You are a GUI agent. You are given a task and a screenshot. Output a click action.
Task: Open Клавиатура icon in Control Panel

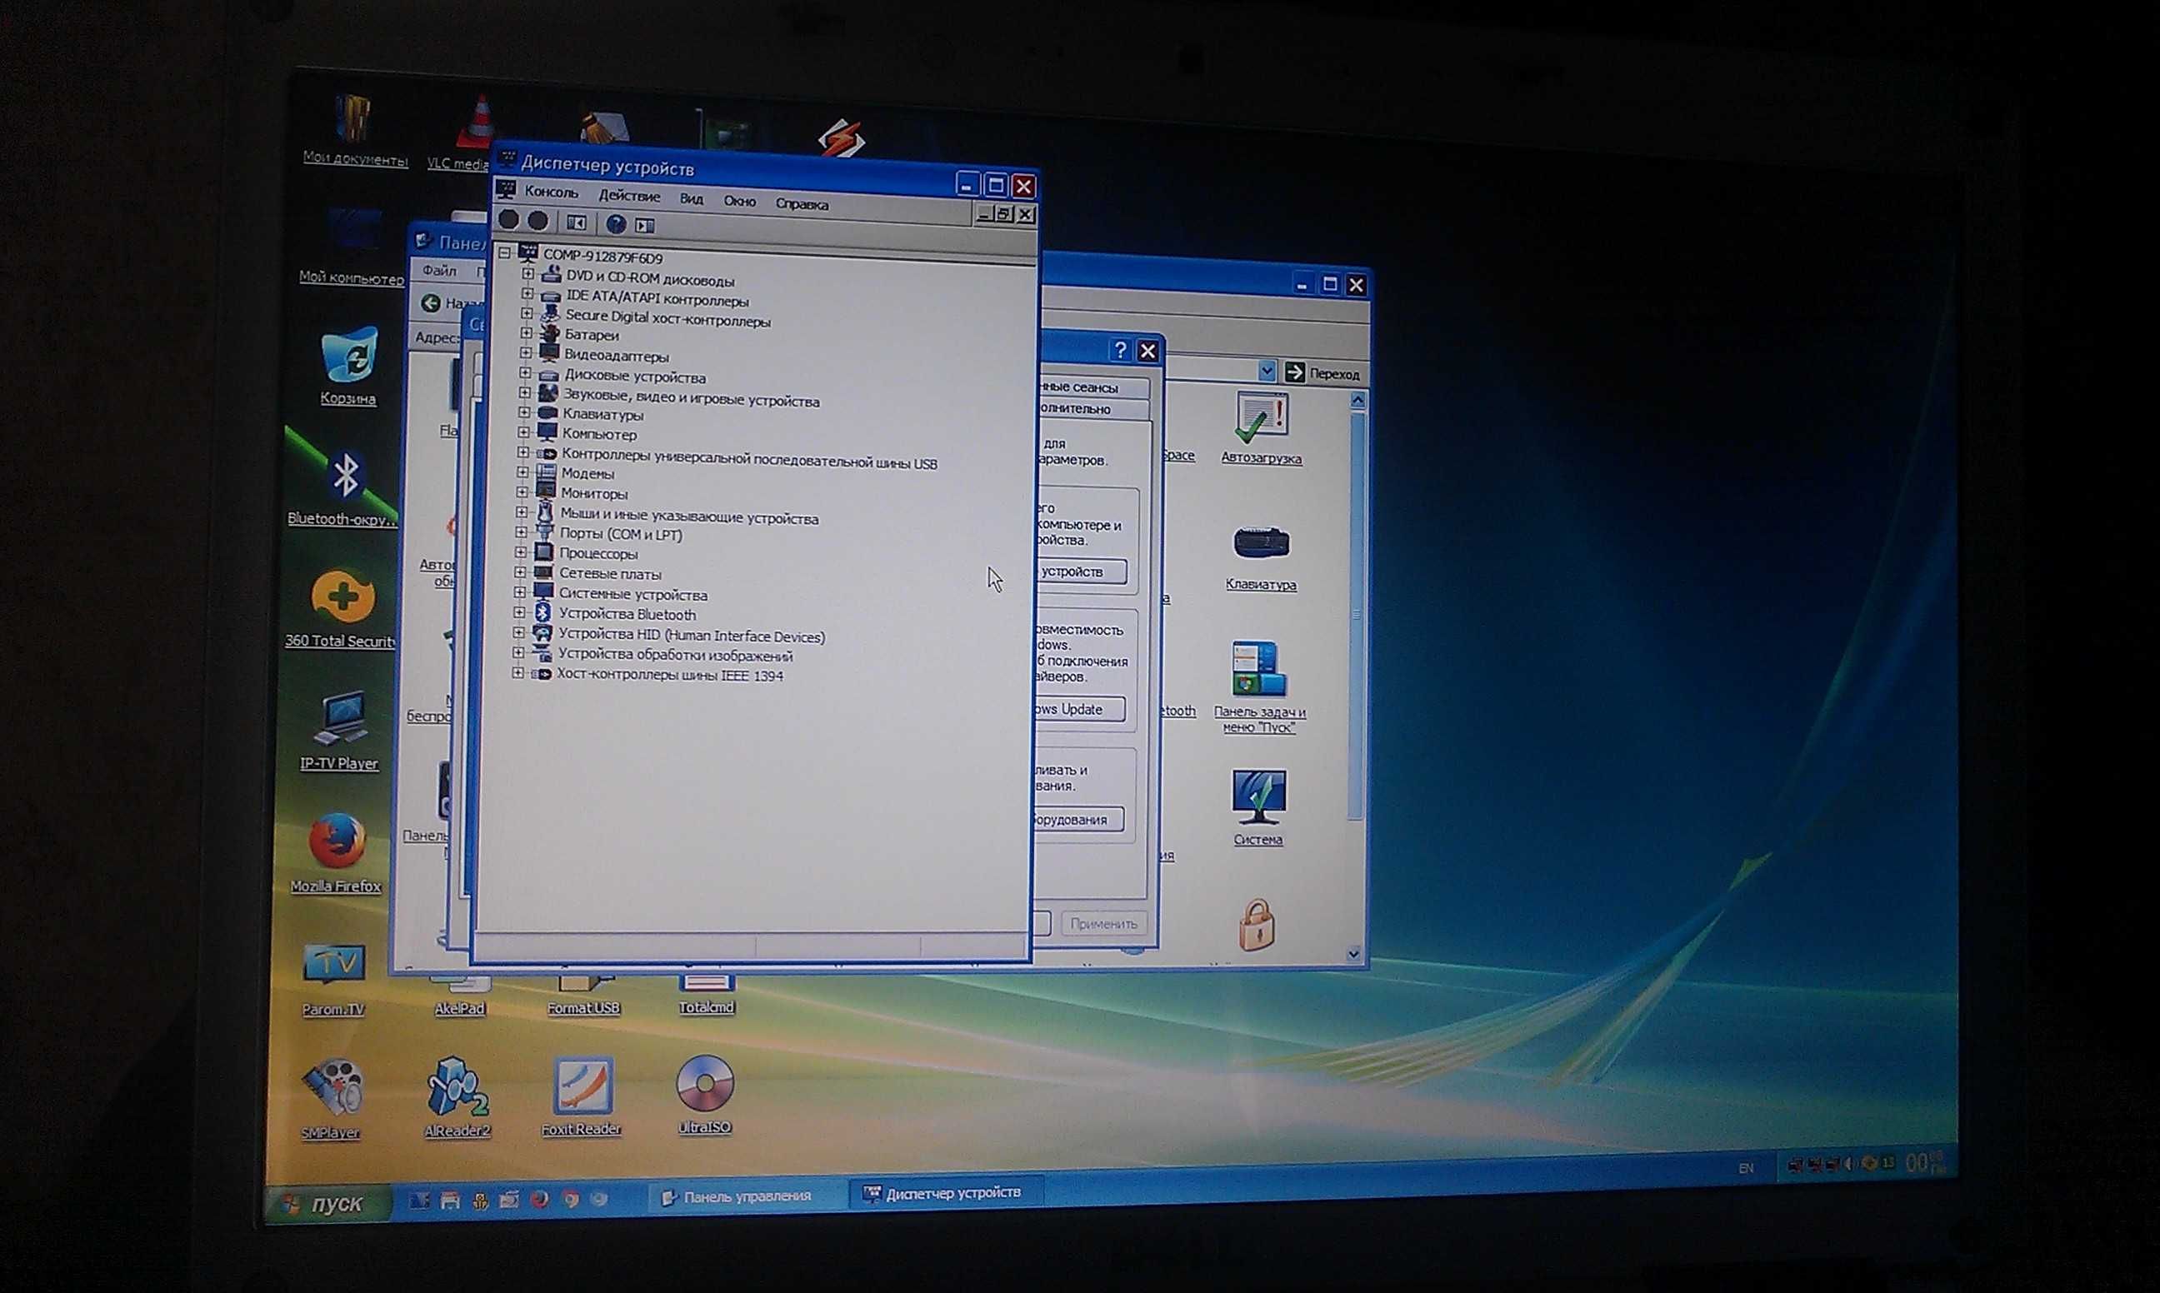[x=1260, y=557]
